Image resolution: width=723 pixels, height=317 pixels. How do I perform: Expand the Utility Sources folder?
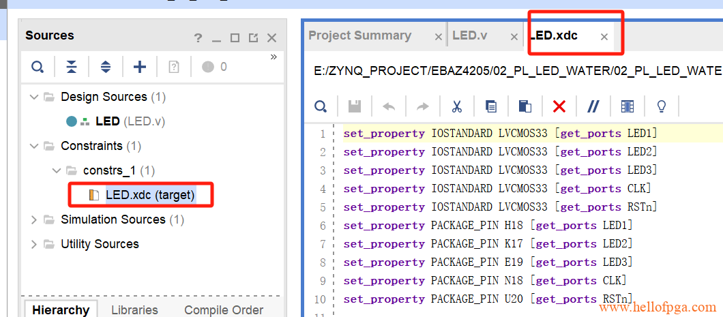(x=34, y=244)
